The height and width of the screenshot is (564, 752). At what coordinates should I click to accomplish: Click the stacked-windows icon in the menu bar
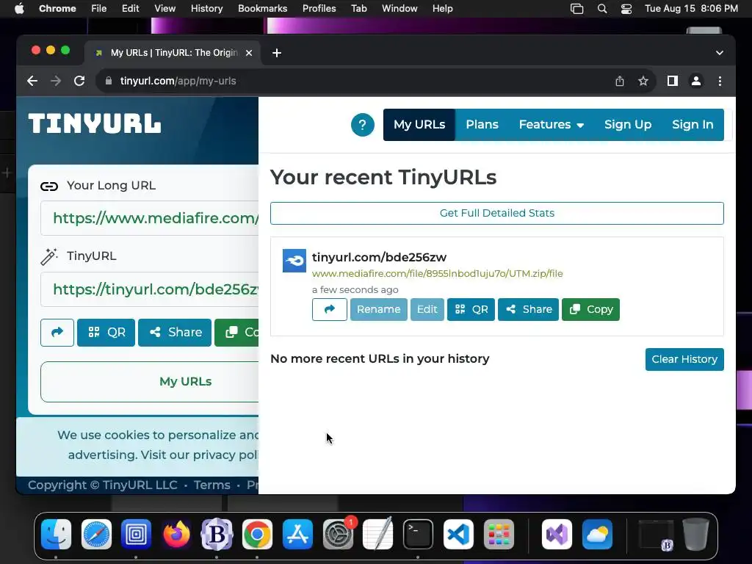coord(577,9)
